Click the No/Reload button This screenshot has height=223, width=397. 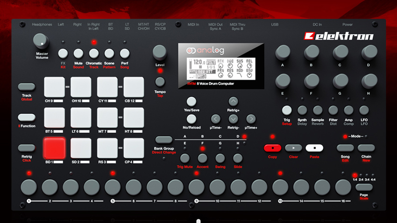point(191,119)
